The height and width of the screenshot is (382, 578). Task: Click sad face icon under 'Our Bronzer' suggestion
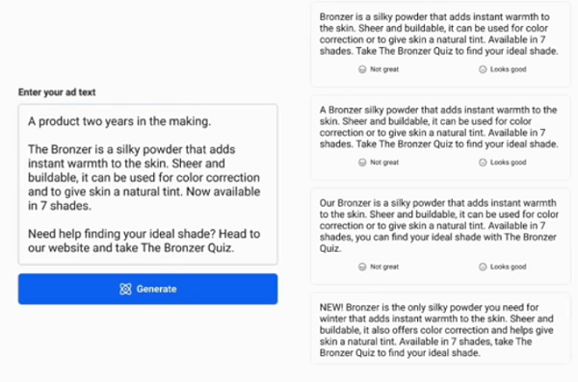coord(362,267)
